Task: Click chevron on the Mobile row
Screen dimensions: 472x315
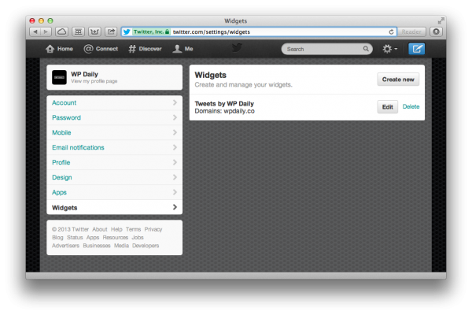Action: 175,132
